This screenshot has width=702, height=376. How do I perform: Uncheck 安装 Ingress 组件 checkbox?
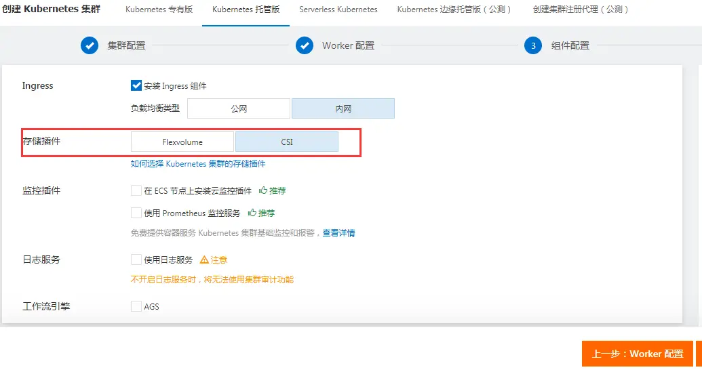[x=136, y=85]
